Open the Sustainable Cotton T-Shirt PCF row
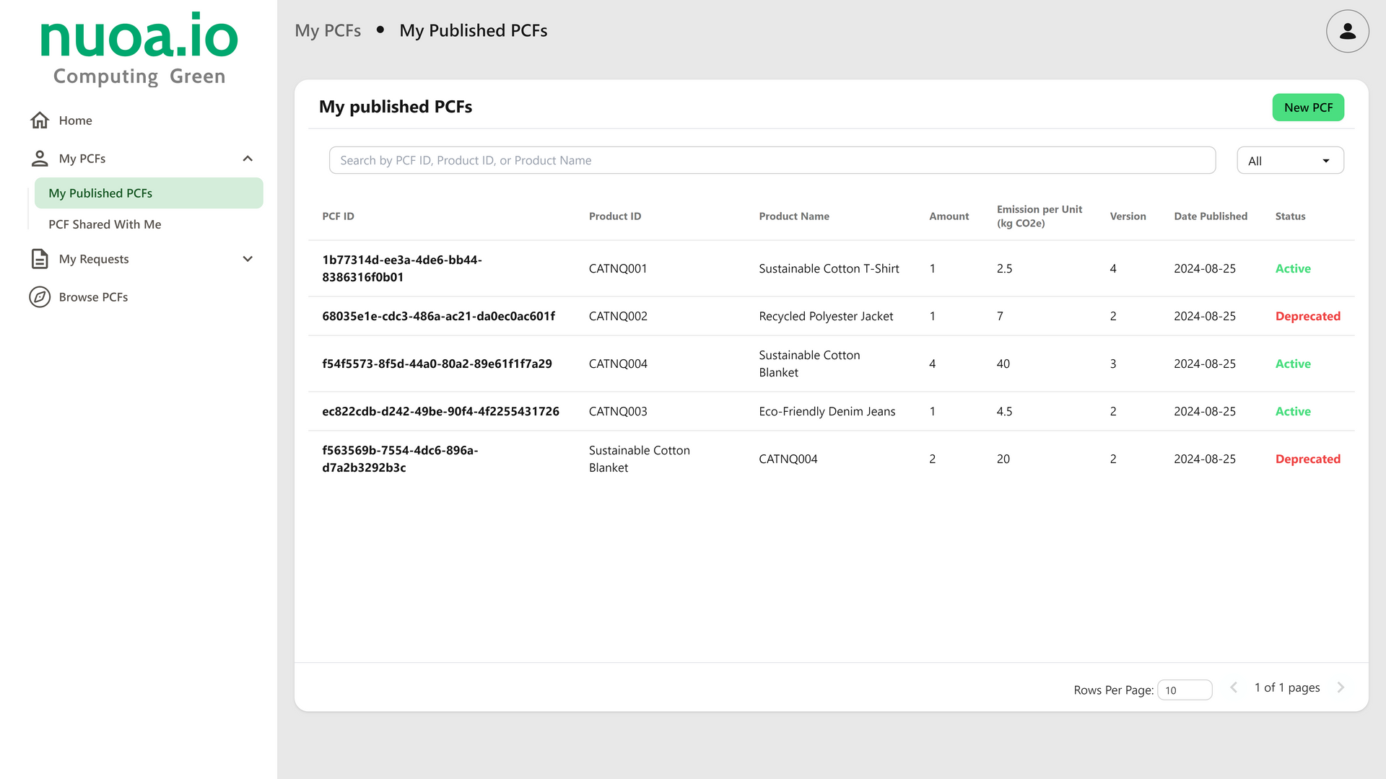 tap(828, 268)
